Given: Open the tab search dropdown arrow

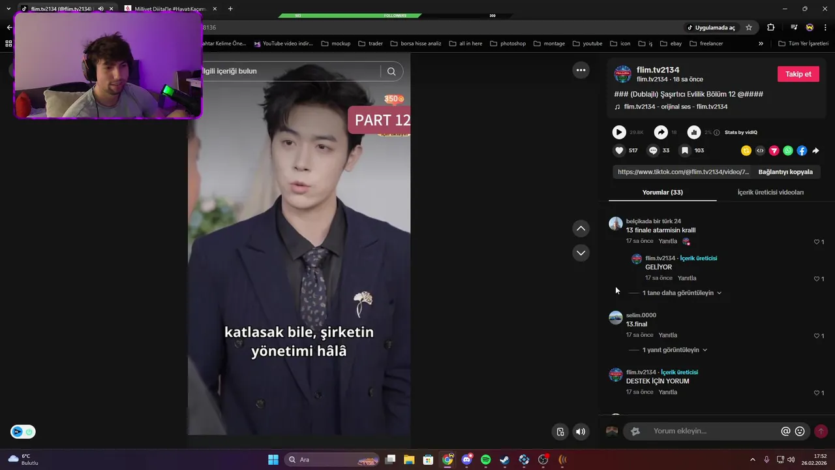Looking at the screenshot, I should (8, 8).
